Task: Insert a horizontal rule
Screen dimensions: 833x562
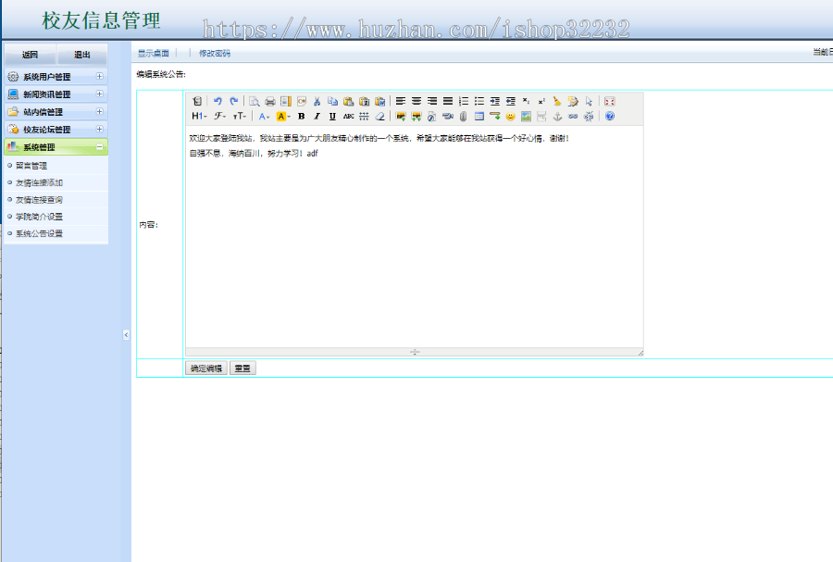Action: tap(494, 117)
